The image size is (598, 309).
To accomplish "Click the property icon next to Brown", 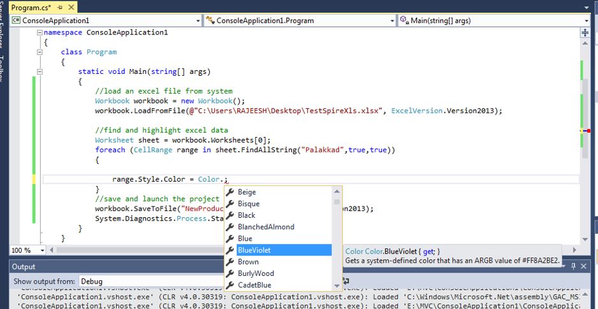I will (x=230, y=262).
